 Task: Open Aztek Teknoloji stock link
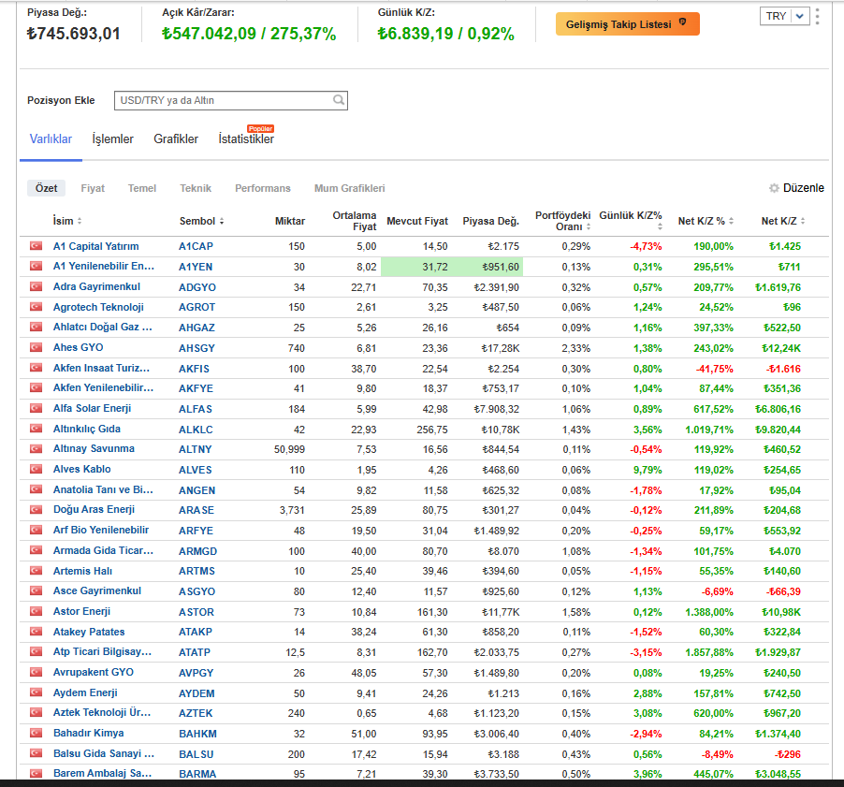pyautogui.click(x=102, y=712)
